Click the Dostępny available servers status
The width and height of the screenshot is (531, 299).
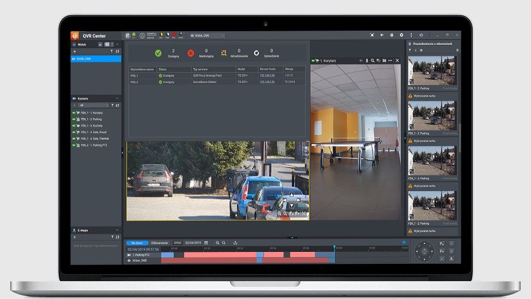point(167,53)
